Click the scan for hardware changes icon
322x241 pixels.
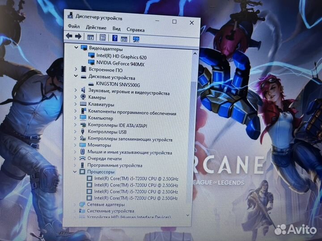pos(136,39)
